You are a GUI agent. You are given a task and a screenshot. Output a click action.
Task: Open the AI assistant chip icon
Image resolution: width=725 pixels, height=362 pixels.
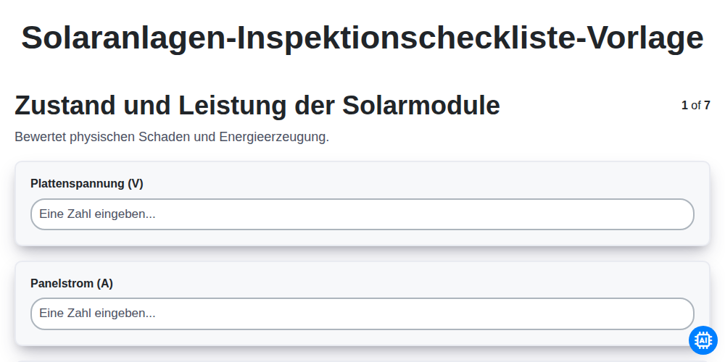coord(703,340)
